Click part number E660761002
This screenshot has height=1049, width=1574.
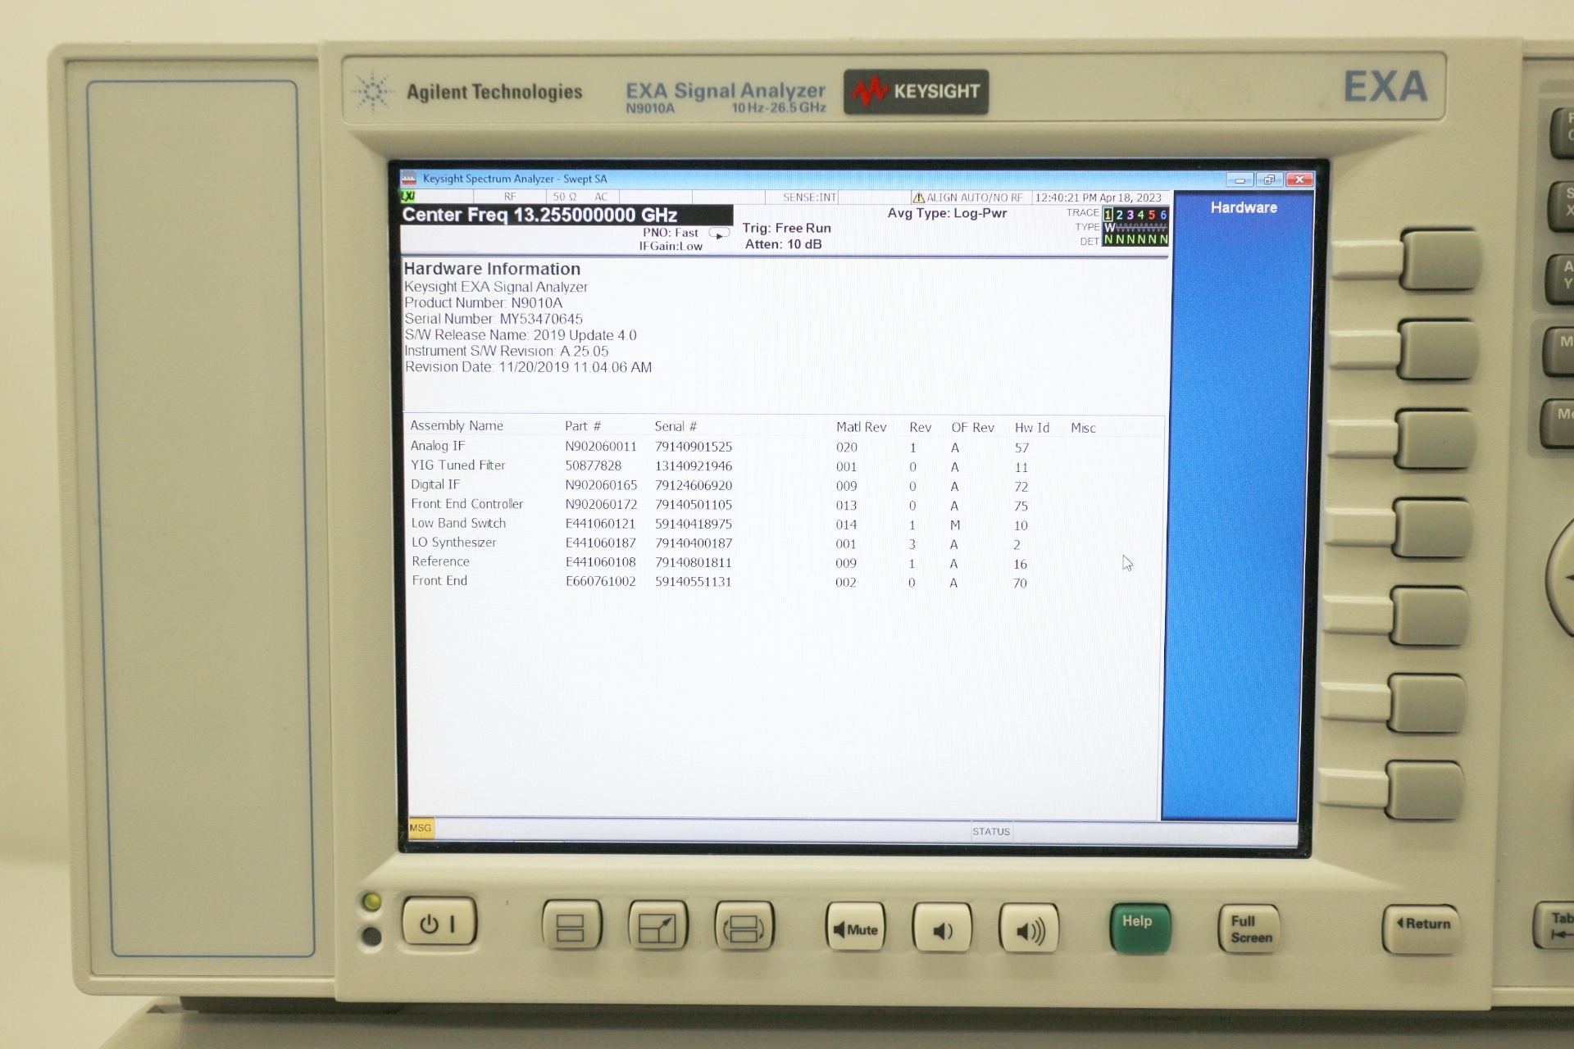(x=601, y=581)
